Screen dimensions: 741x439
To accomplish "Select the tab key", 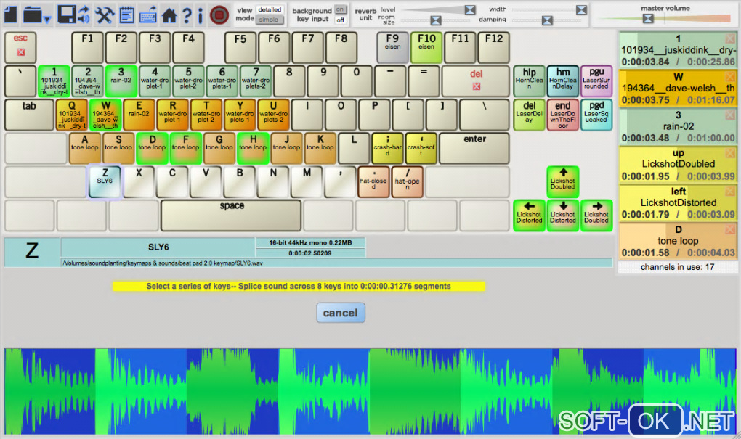I will tap(29, 115).
